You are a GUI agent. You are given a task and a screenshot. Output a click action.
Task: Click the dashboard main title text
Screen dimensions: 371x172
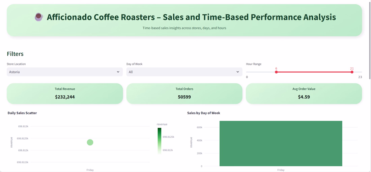[191, 17]
